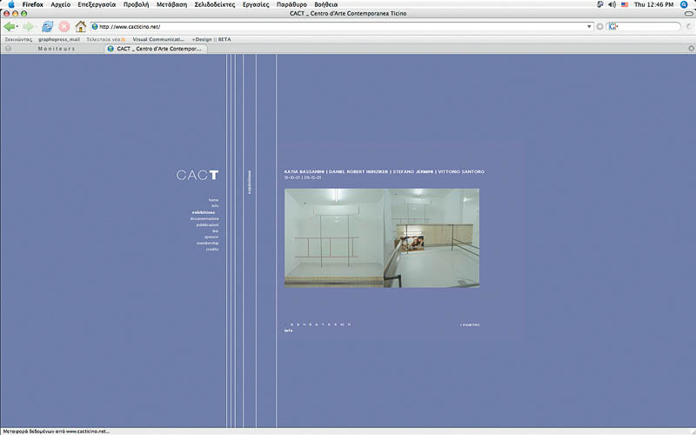Click the exhibition photo of the gallery room
The image size is (696, 435).
382,238
